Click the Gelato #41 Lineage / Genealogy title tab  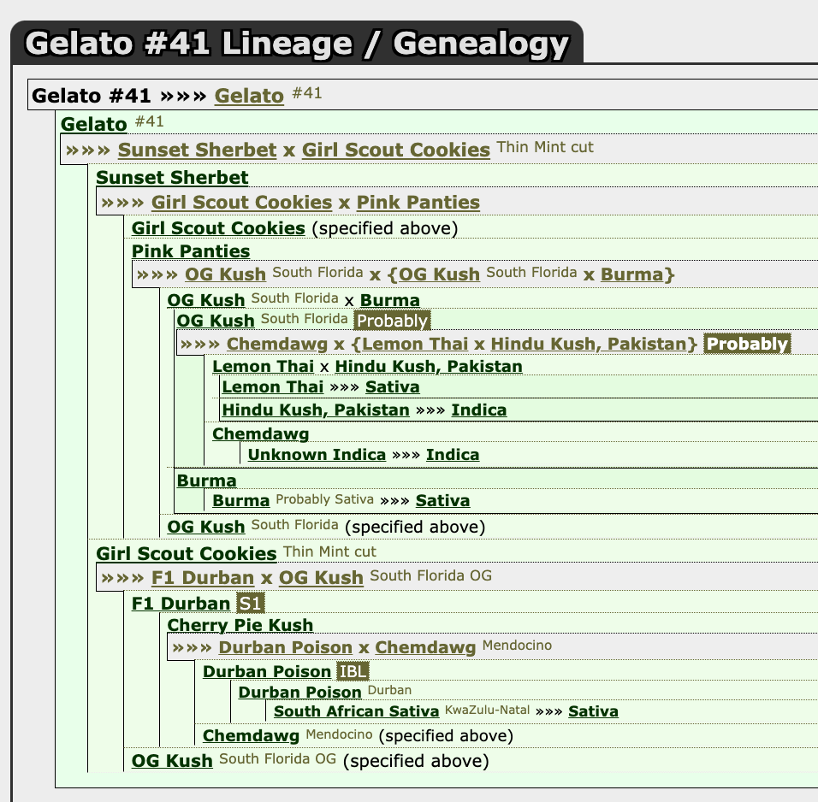click(x=297, y=43)
